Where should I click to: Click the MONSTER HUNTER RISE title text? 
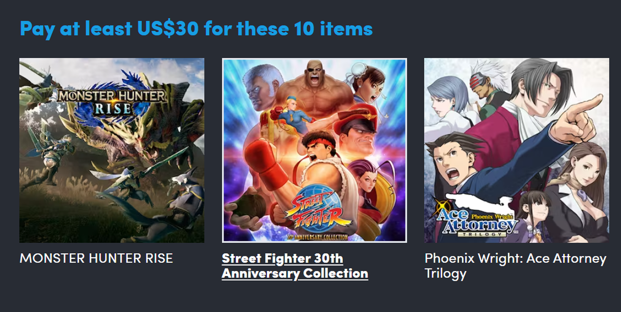[96, 258]
